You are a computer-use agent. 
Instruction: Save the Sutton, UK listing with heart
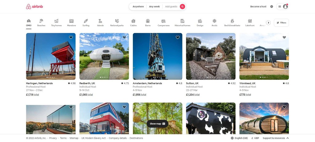(231, 37)
